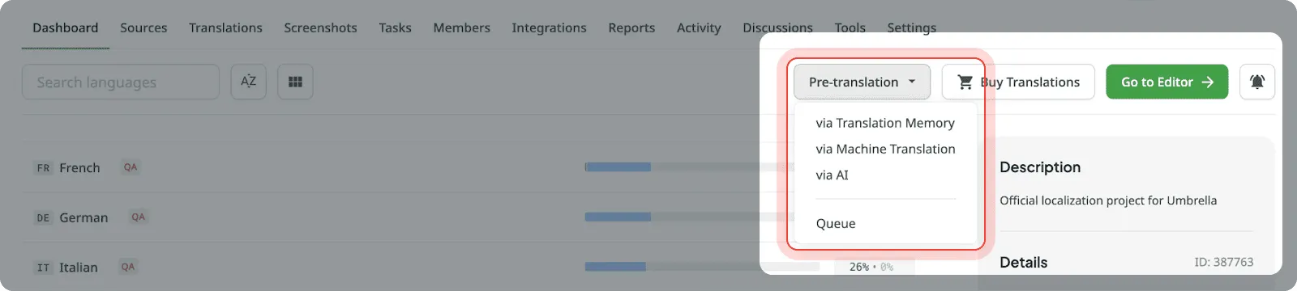Expand the Pre-translation dropdown
Image resolution: width=1297 pixels, height=291 pixels.
pos(862,82)
